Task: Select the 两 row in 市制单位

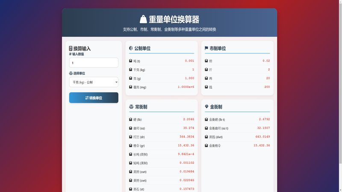Action: 237,78
